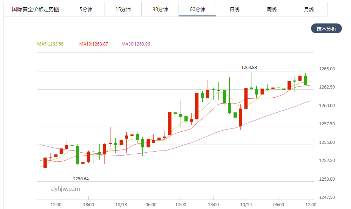Switch to the 日线 daily chart
Viewport: 351px width, 209px height.
[234, 9]
